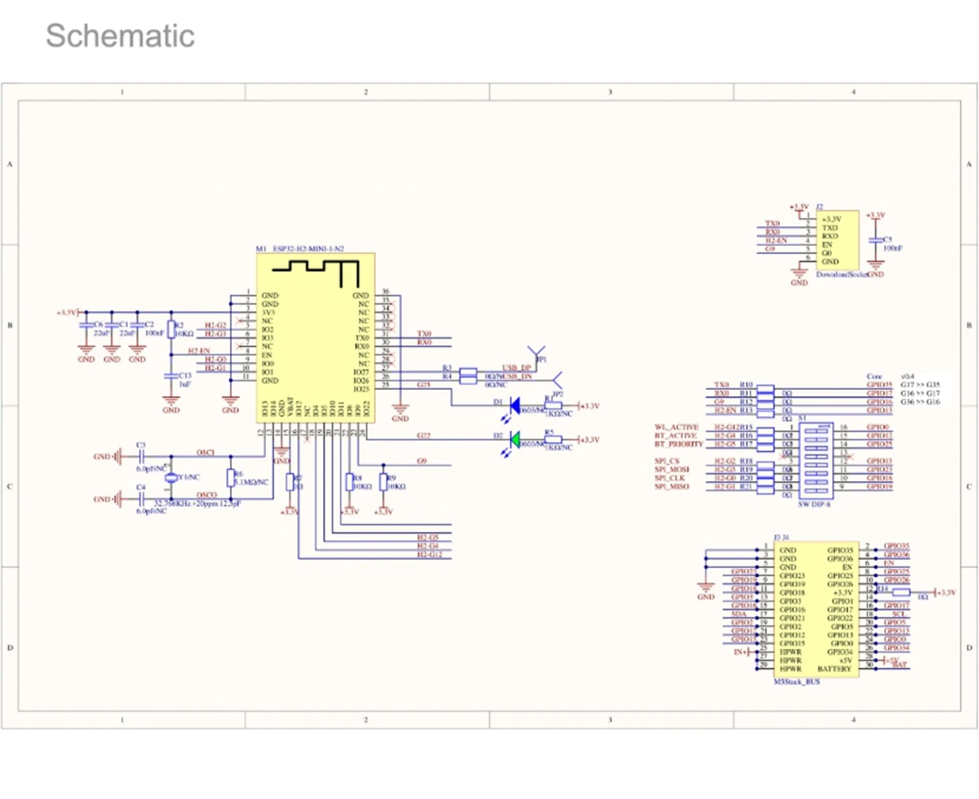Click the WL_ACTIVE signal label

pyautogui.click(x=676, y=427)
